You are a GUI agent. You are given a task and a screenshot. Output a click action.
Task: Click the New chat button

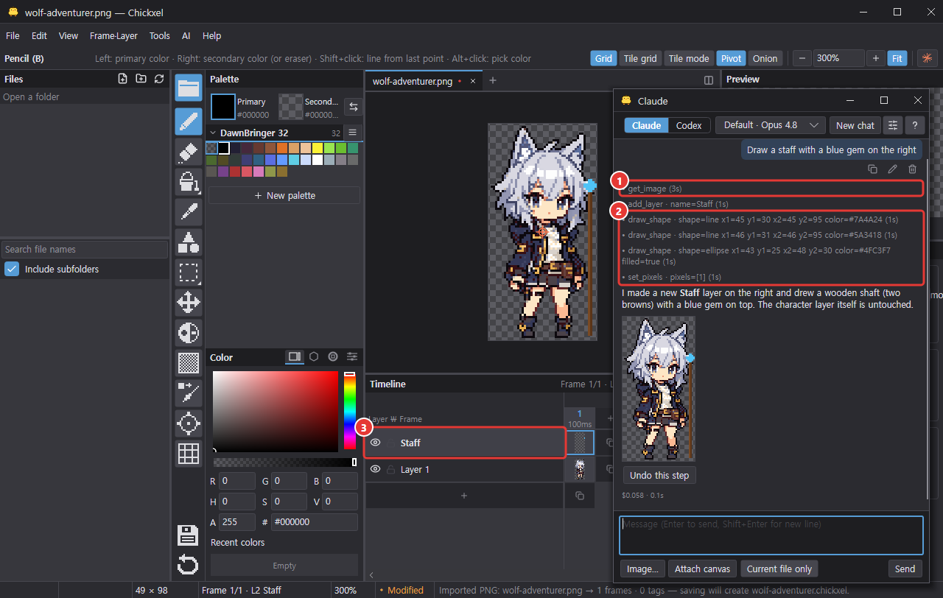click(855, 125)
